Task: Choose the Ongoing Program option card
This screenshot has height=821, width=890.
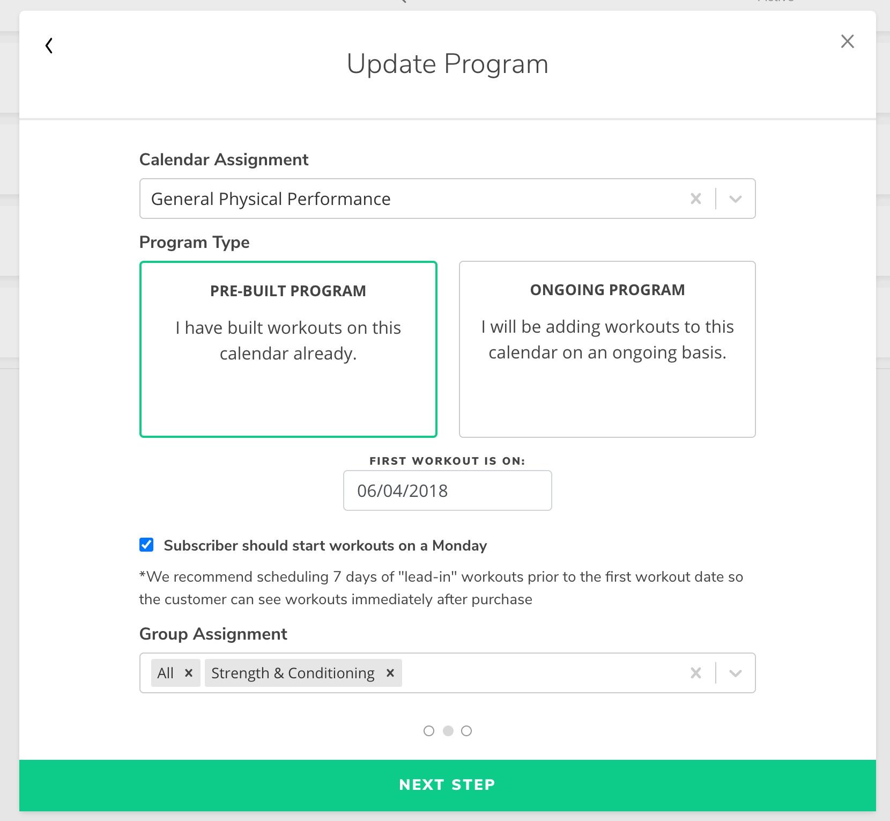Action: pyautogui.click(x=607, y=349)
